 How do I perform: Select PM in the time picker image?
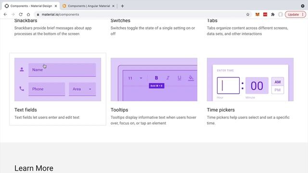coord(278,90)
